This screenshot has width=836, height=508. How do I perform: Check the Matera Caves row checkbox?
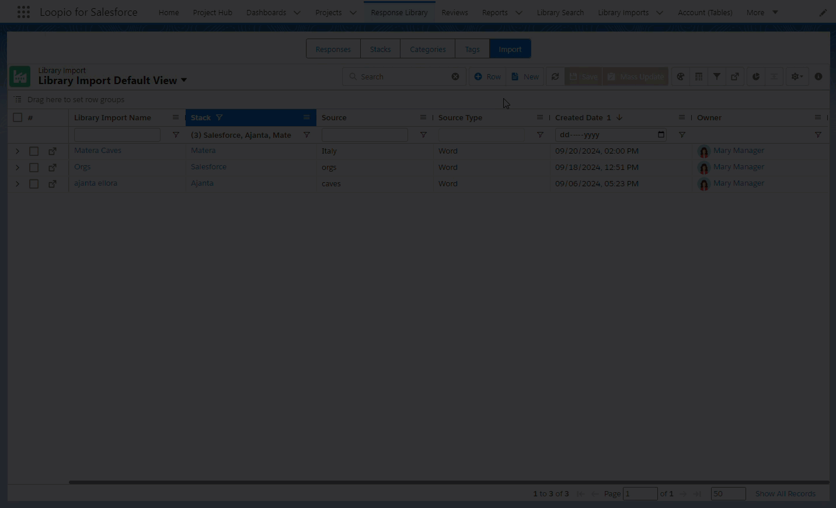click(34, 151)
